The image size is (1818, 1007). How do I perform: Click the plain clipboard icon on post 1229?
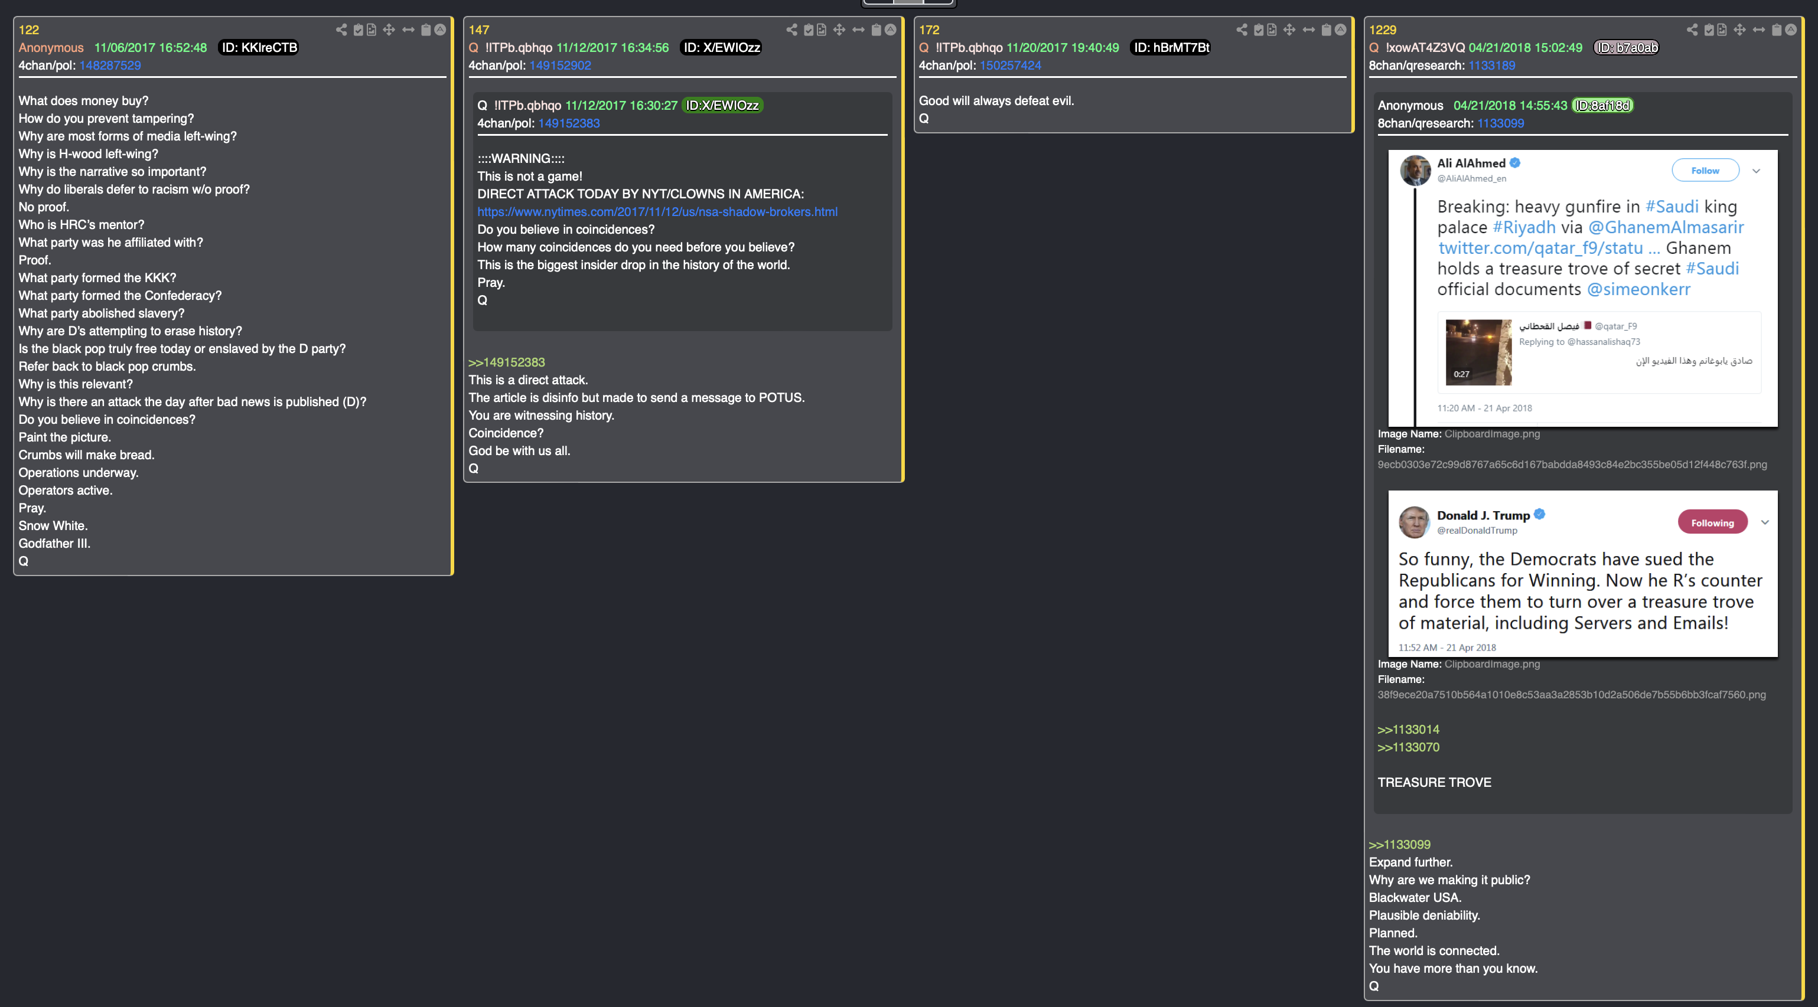click(x=1777, y=30)
